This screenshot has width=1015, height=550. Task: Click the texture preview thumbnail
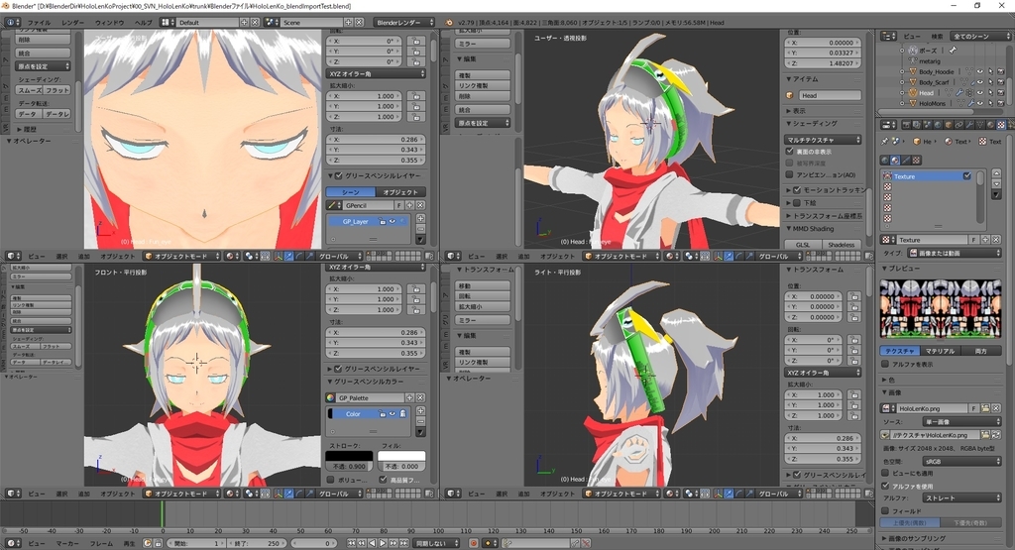tap(941, 308)
